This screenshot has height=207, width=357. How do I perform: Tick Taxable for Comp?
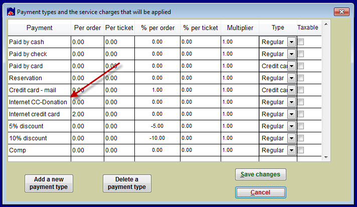[301, 150]
